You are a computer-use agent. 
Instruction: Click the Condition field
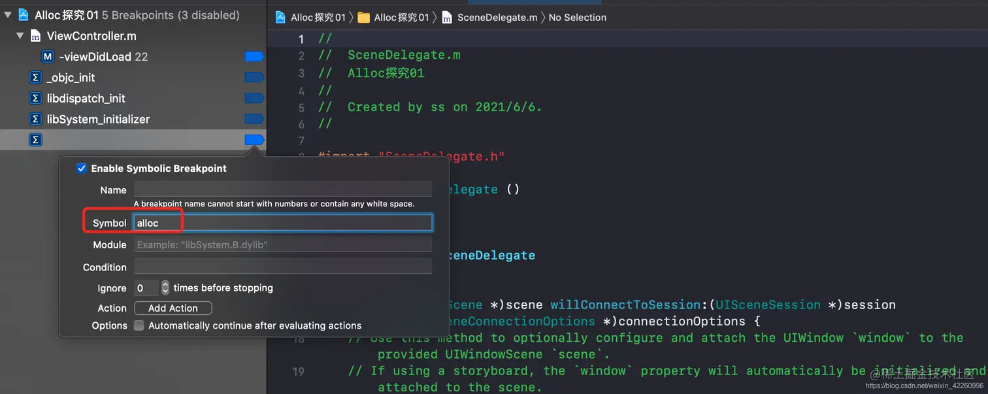click(283, 267)
